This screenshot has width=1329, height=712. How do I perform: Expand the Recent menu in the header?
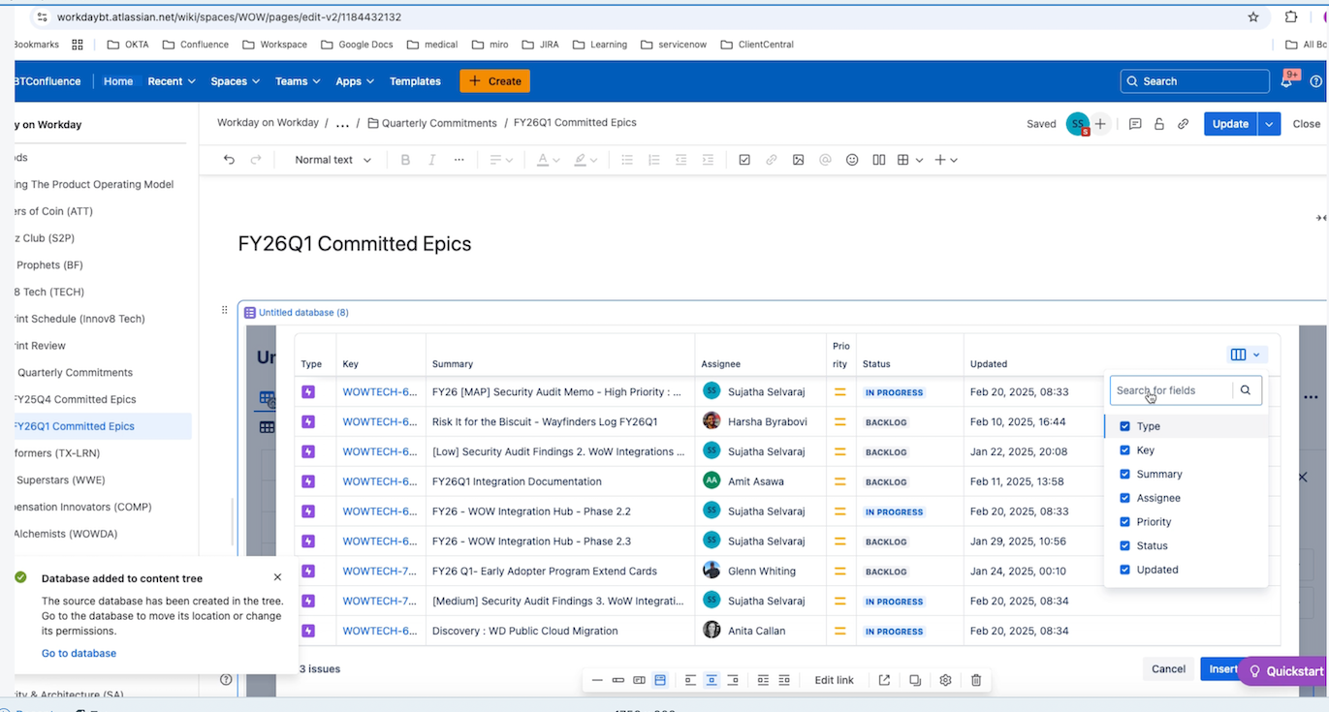click(172, 81)
